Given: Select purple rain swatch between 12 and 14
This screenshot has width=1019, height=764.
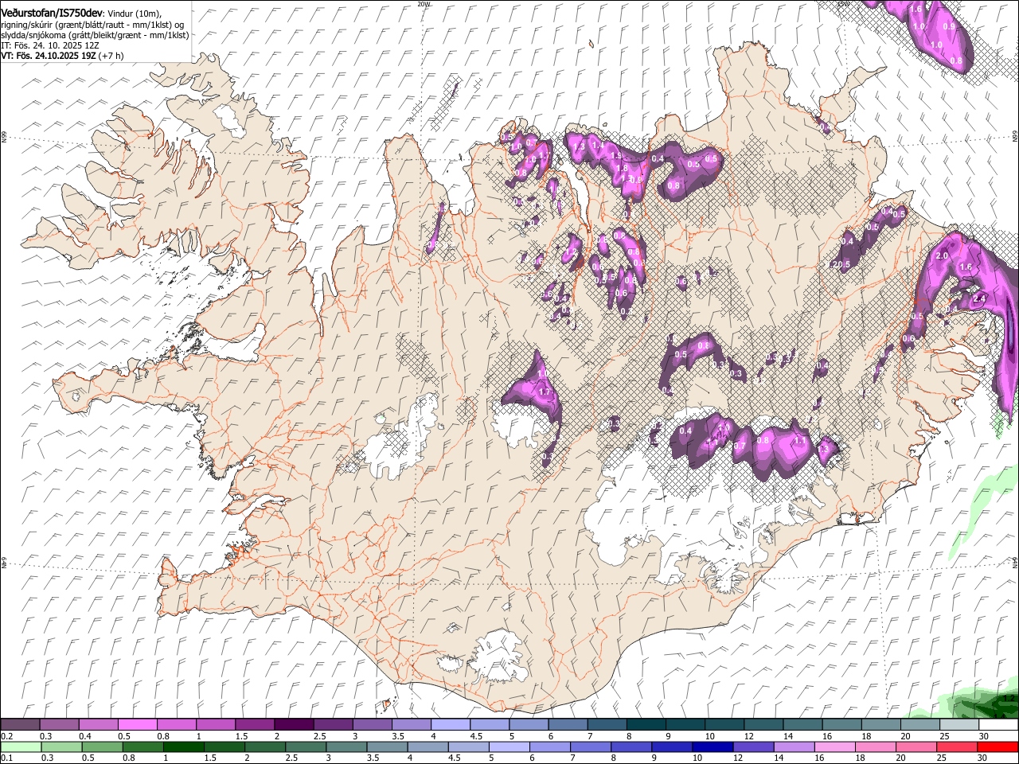Looking at the screenshot, I should click(x=753, y=746).
